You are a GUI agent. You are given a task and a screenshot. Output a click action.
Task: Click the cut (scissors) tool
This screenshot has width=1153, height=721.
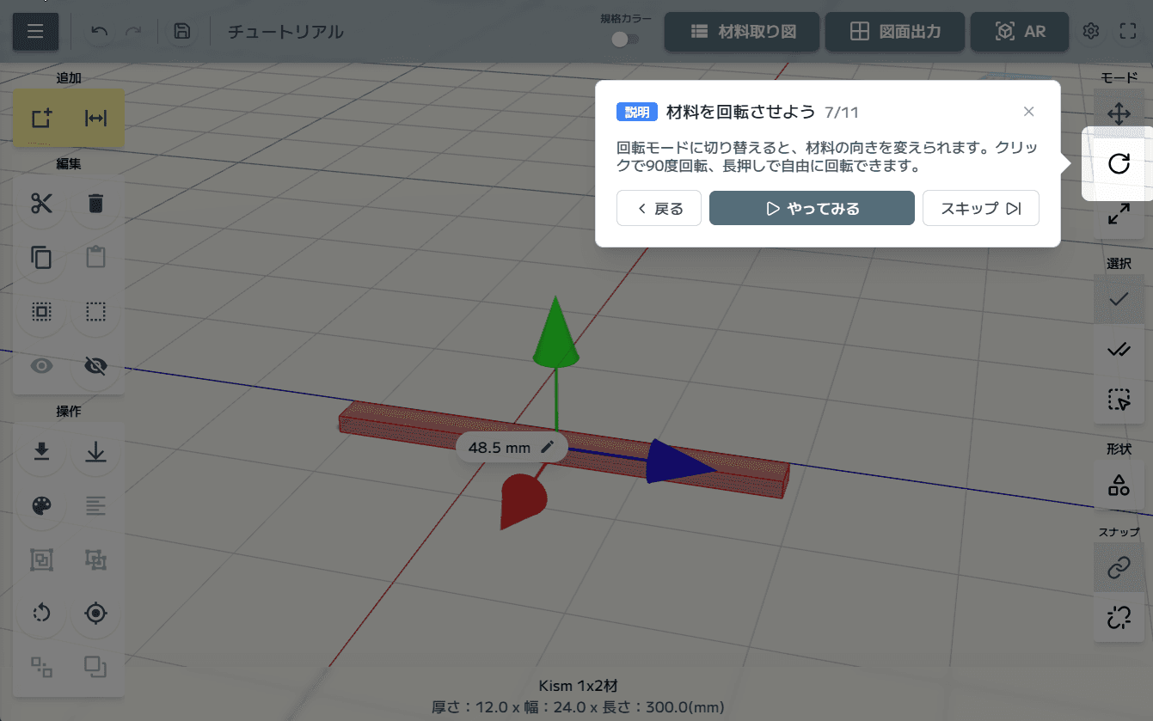pos(40,204)
